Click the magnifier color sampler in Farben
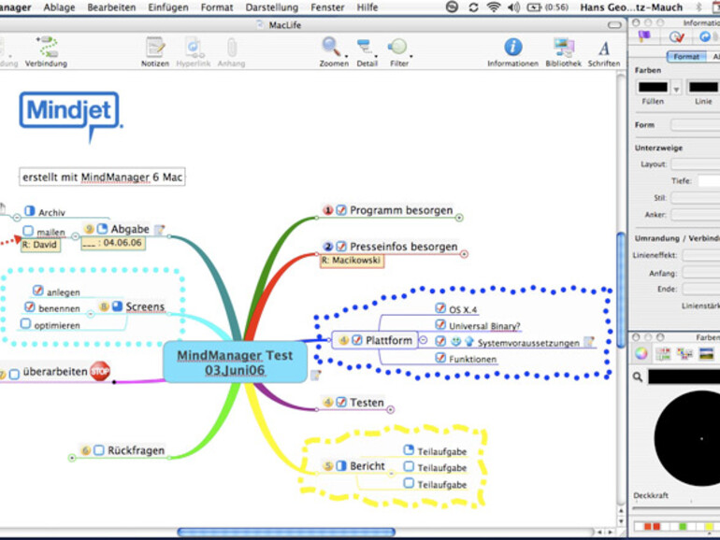Screen dimensions: 720x540 click(638, 377)
